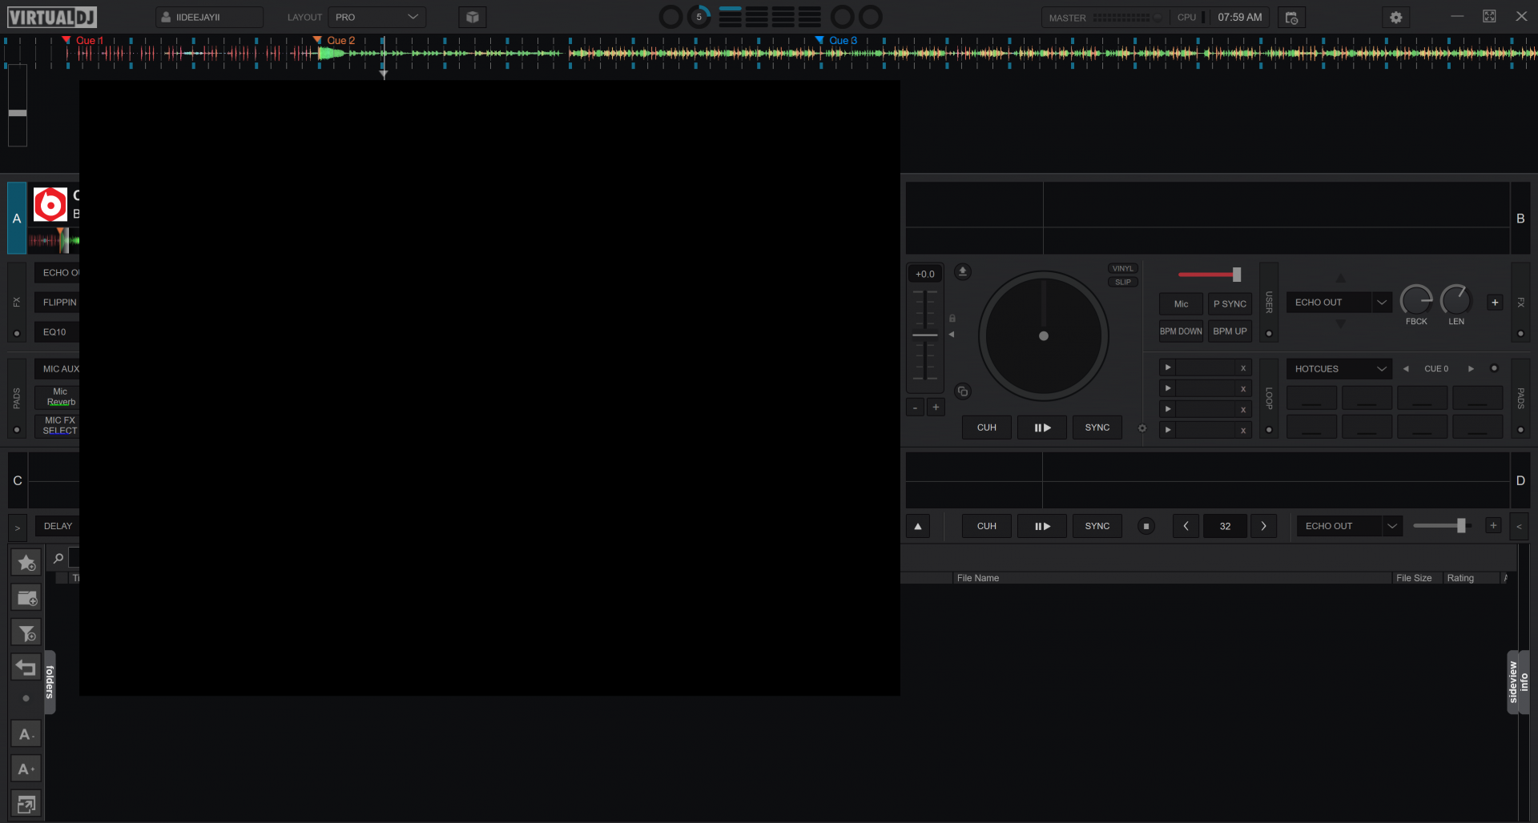Add a new favorite folder with the star icon
The image size is (1538, 823).
(26, 563)
